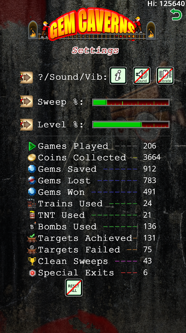The height and width of the screenshot is (333, 186).
Task: Click the Clean Sweeps trophy icon
Action: coord(32,261)
